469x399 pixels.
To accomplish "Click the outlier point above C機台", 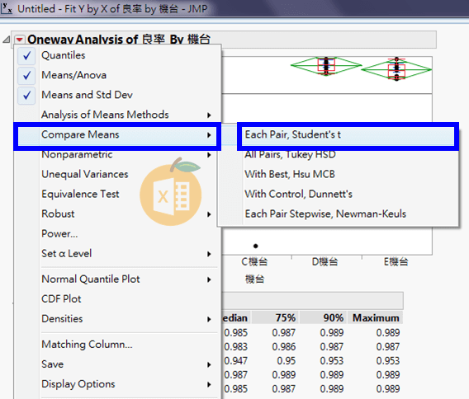I will click(x=255, y=246).
